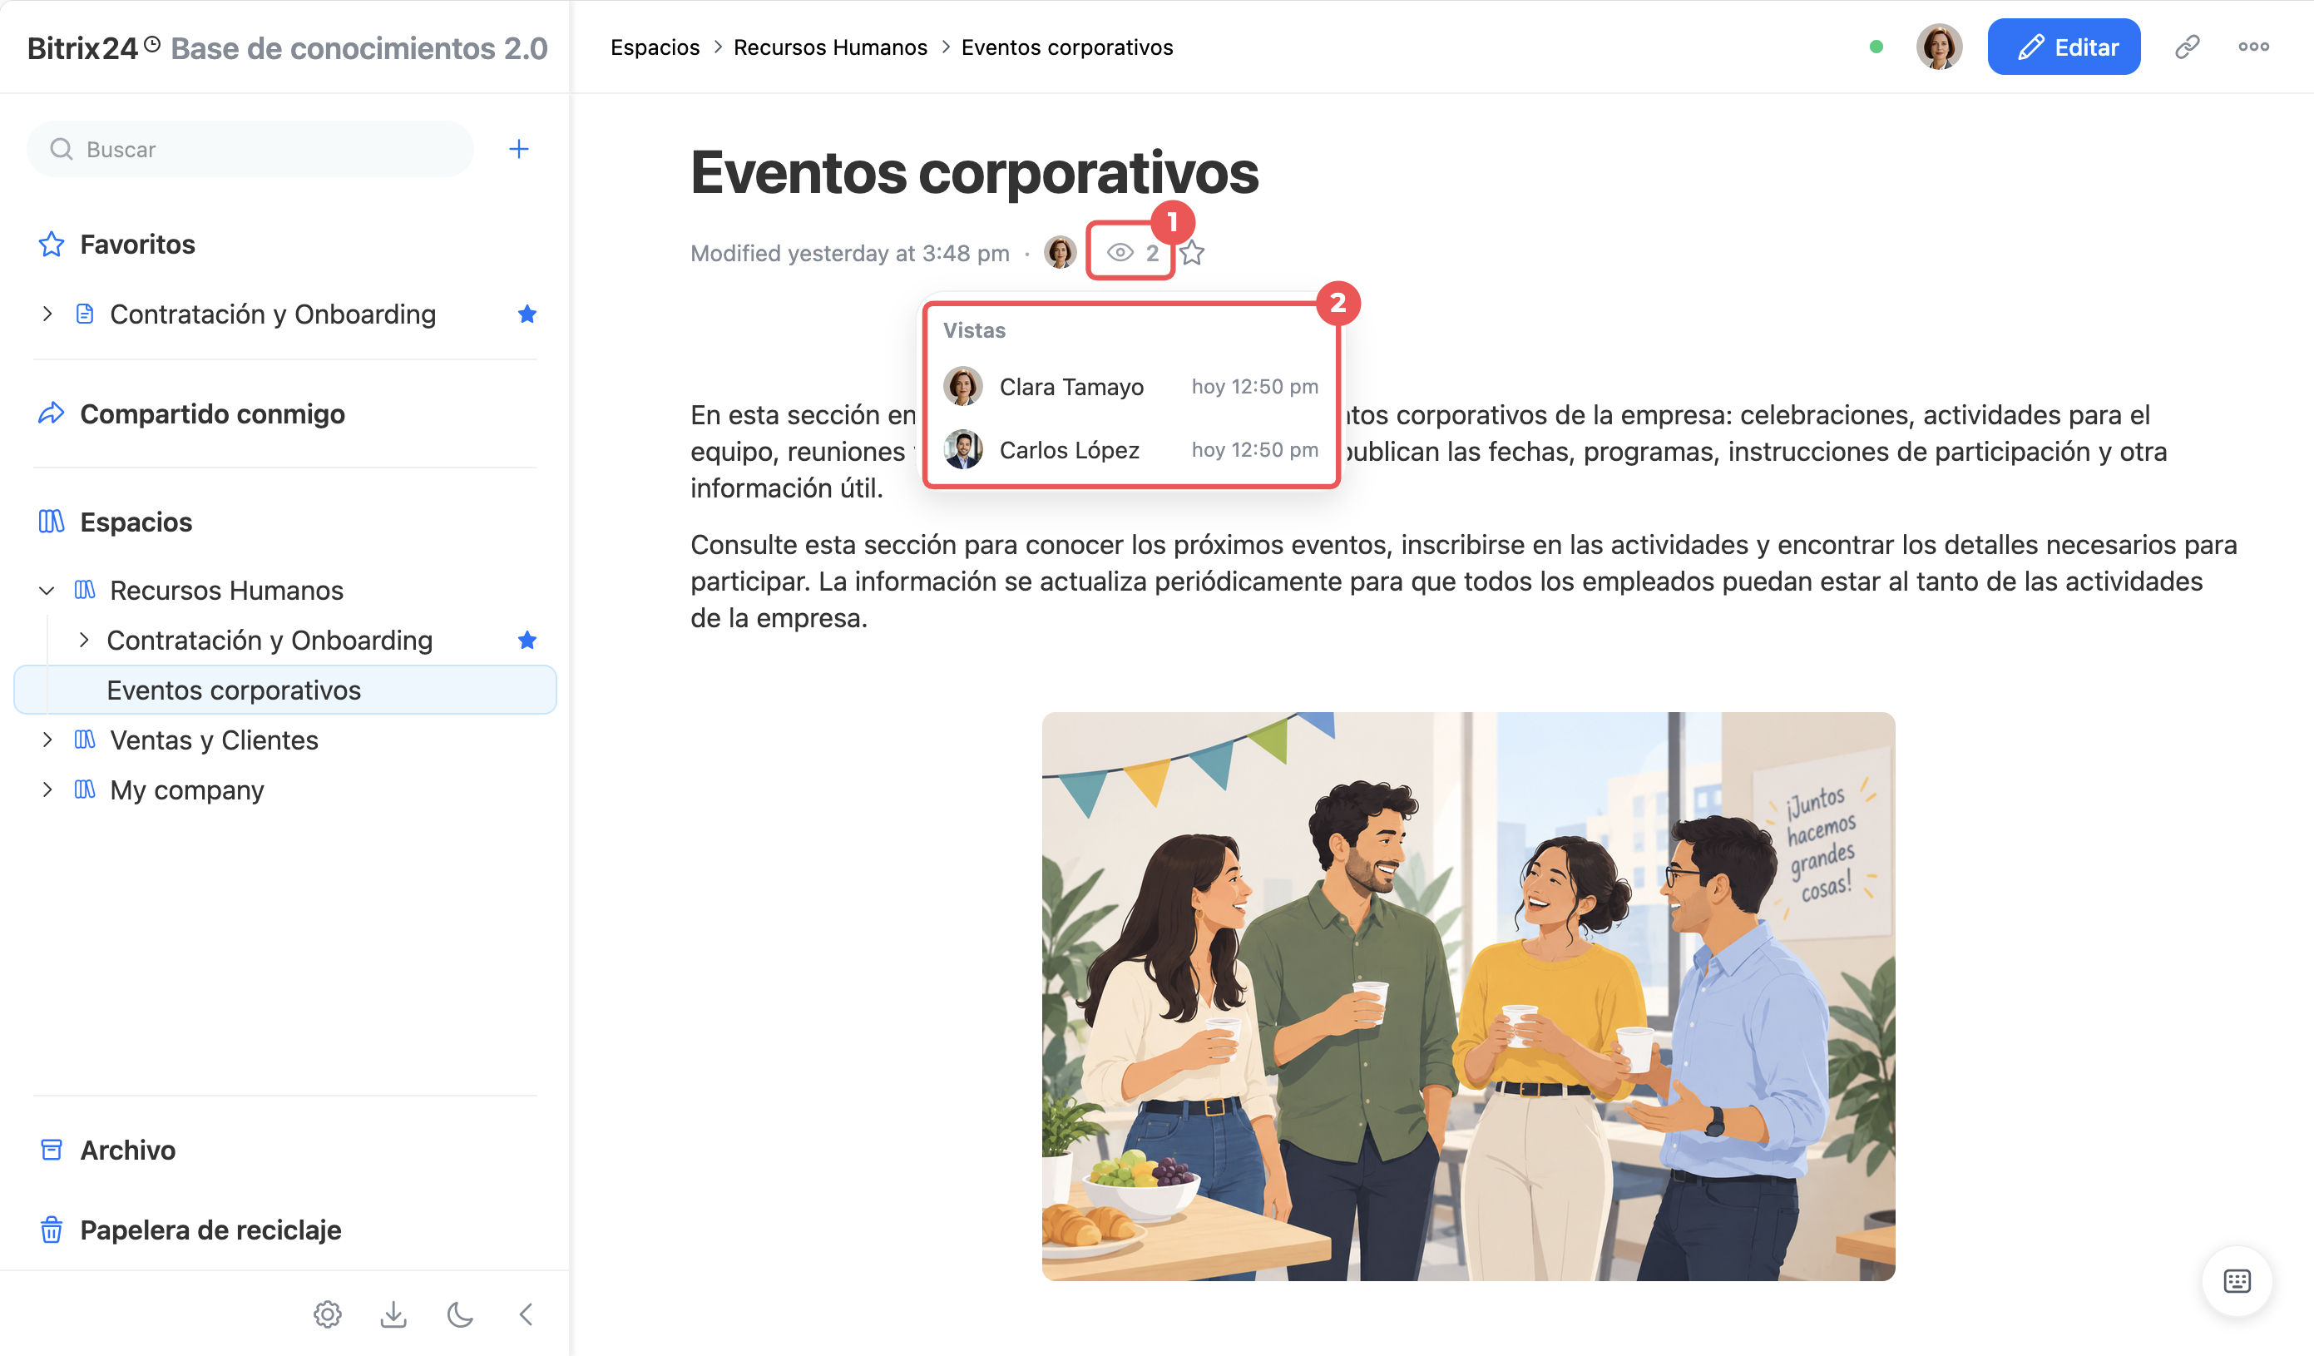
Task: Collapse the Recursos Humanos space
Action: (x=47, y=590)
